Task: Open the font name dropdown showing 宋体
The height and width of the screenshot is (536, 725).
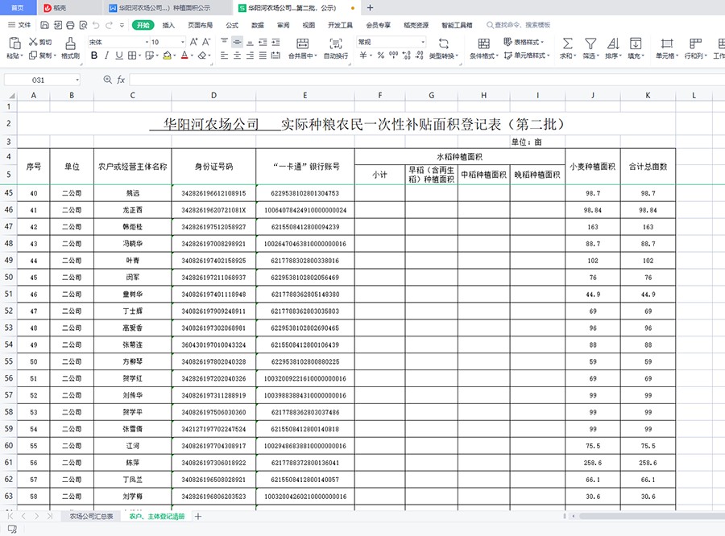Action: click(116, 42)
